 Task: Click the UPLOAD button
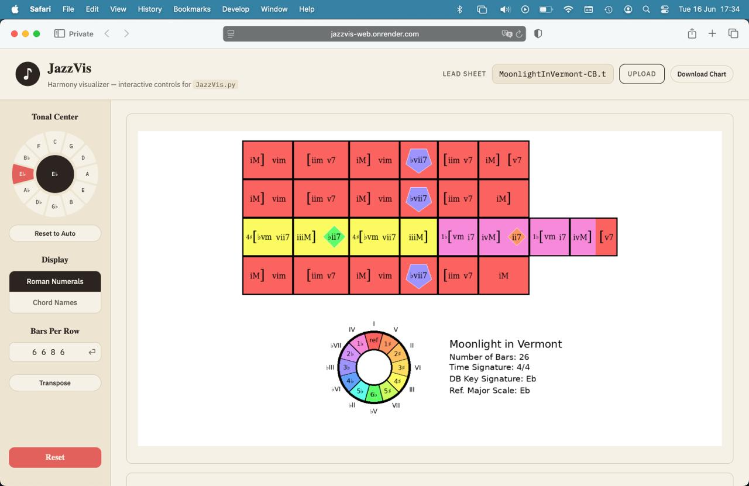click(x=642, y=74)
